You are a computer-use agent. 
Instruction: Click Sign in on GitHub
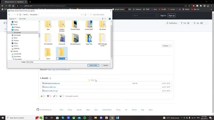(x=163, y=16)
